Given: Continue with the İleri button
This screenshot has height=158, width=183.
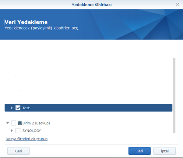Looking at the screenshot, I should click(x=139, y=151).
